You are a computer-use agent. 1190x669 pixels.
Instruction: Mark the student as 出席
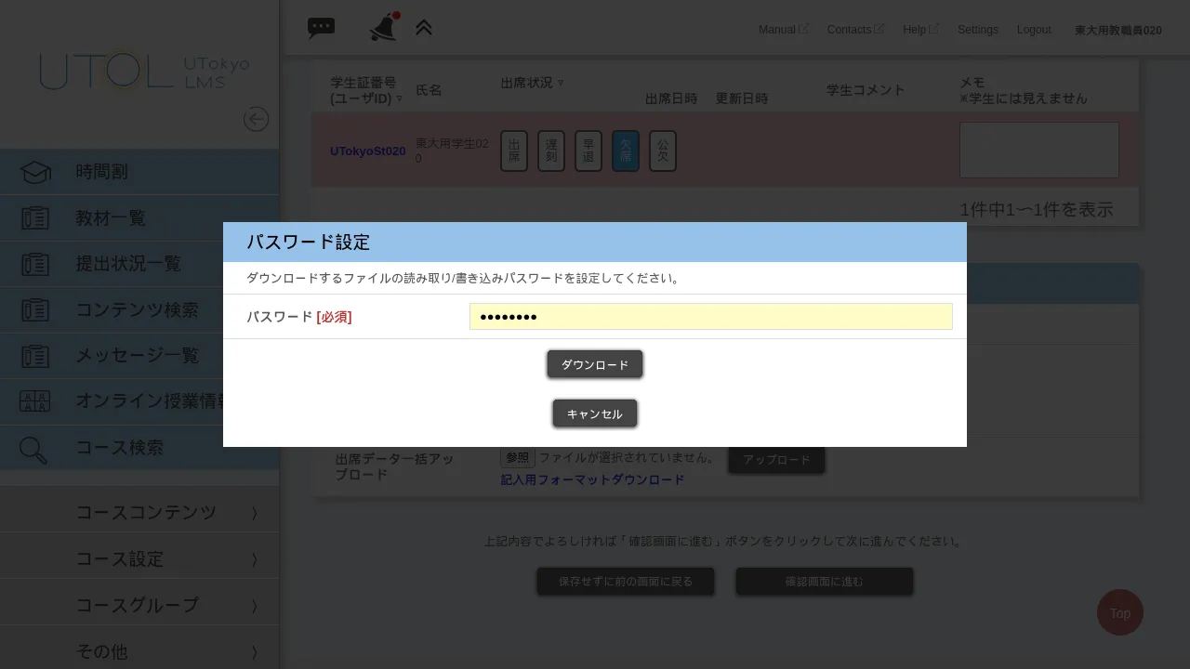pos(513,151)
